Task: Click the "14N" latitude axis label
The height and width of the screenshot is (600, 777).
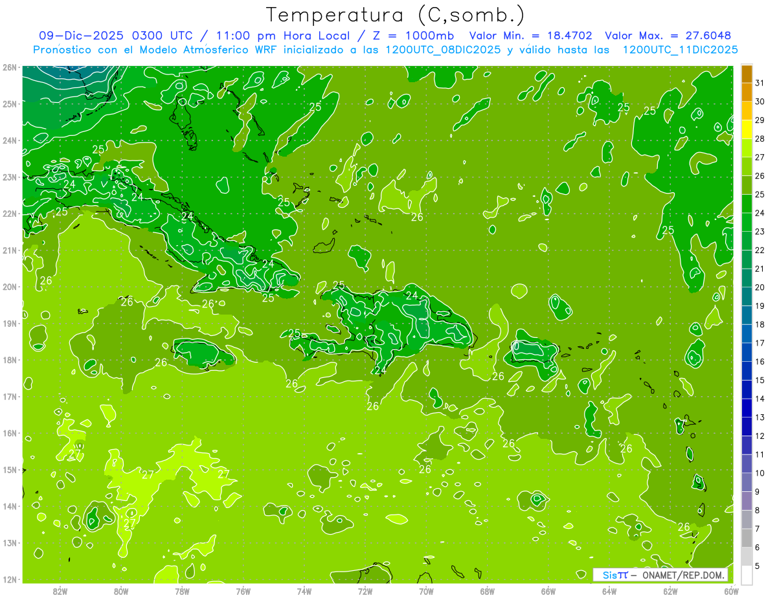Action: [x=10, y=506]
